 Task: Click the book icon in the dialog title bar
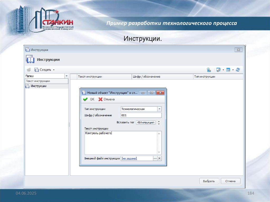[x=84, y=93]
